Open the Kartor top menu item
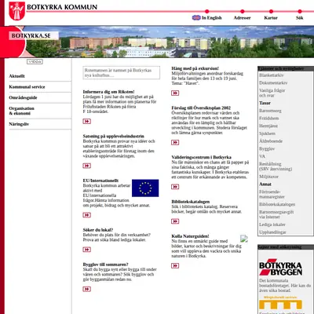The height and width of the screenshot is (314, 314). pos(271,18)
